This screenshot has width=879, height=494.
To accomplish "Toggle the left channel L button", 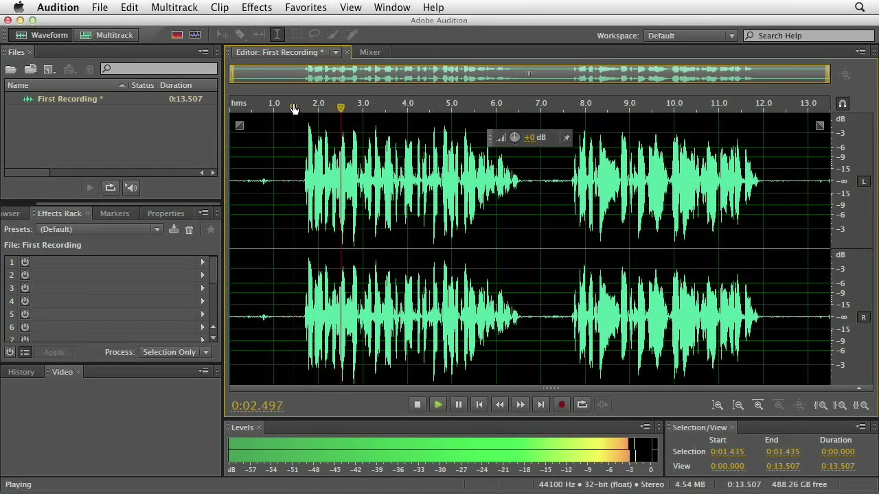I will click(864, 181).
